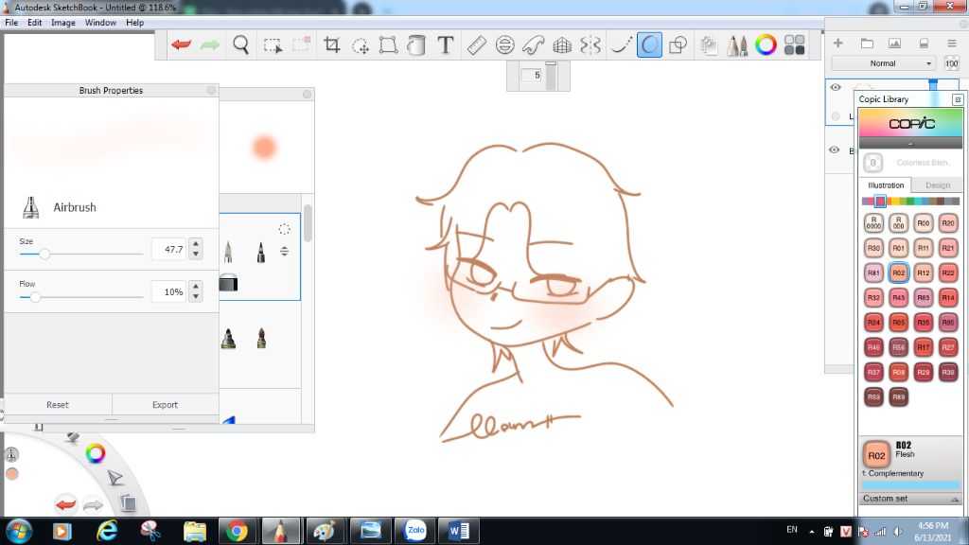Screen dimensions: 969x545
Task: Click the Reset button in Brush Properties
Action: coord(58,405)
